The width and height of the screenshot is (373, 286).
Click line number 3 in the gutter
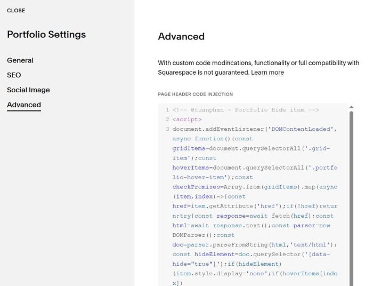[x=167, y=129]
